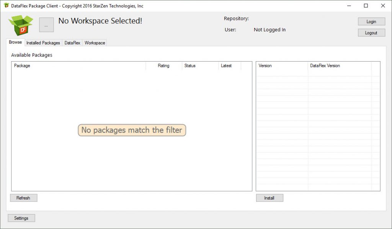This screenshot has width=392, height=229.
Task: Refresh the available packages list
Action: tap(23, 198)
